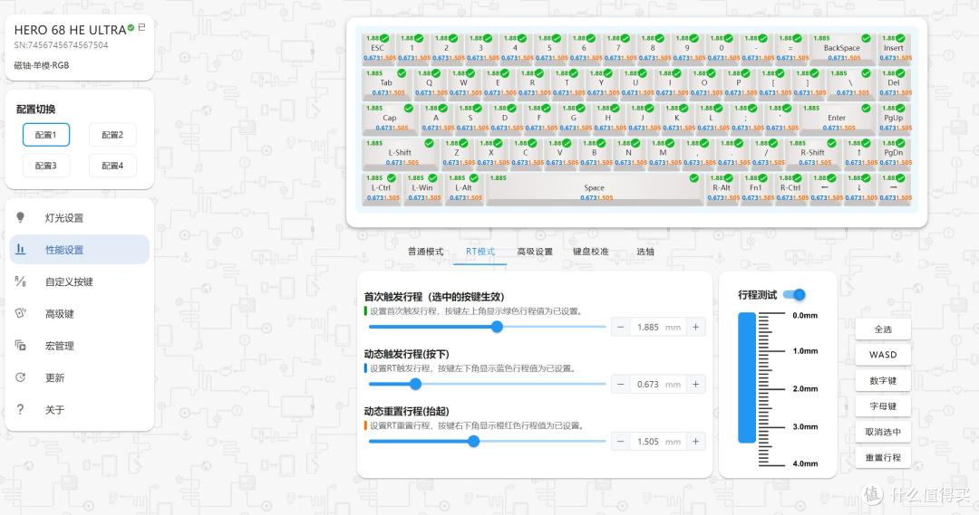Increase 动态触发行程 with plus button
This screenshot has width=979, height=515.
(x=695, y=384)
